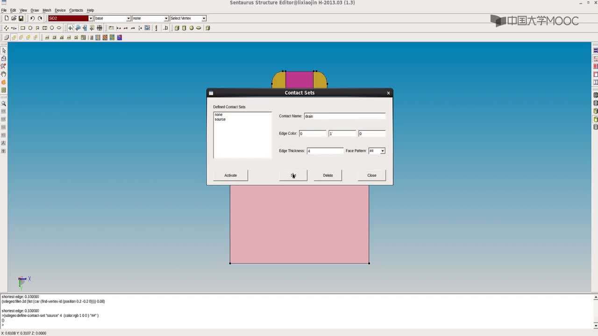Choose the sphere 3D shape tool
The height and width of the screenshot is (336, 598).
pos(192,28)
